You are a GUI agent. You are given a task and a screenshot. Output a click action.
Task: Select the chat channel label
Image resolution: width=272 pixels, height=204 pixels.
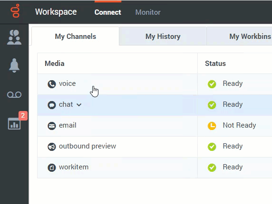click(x=66, y=104)
